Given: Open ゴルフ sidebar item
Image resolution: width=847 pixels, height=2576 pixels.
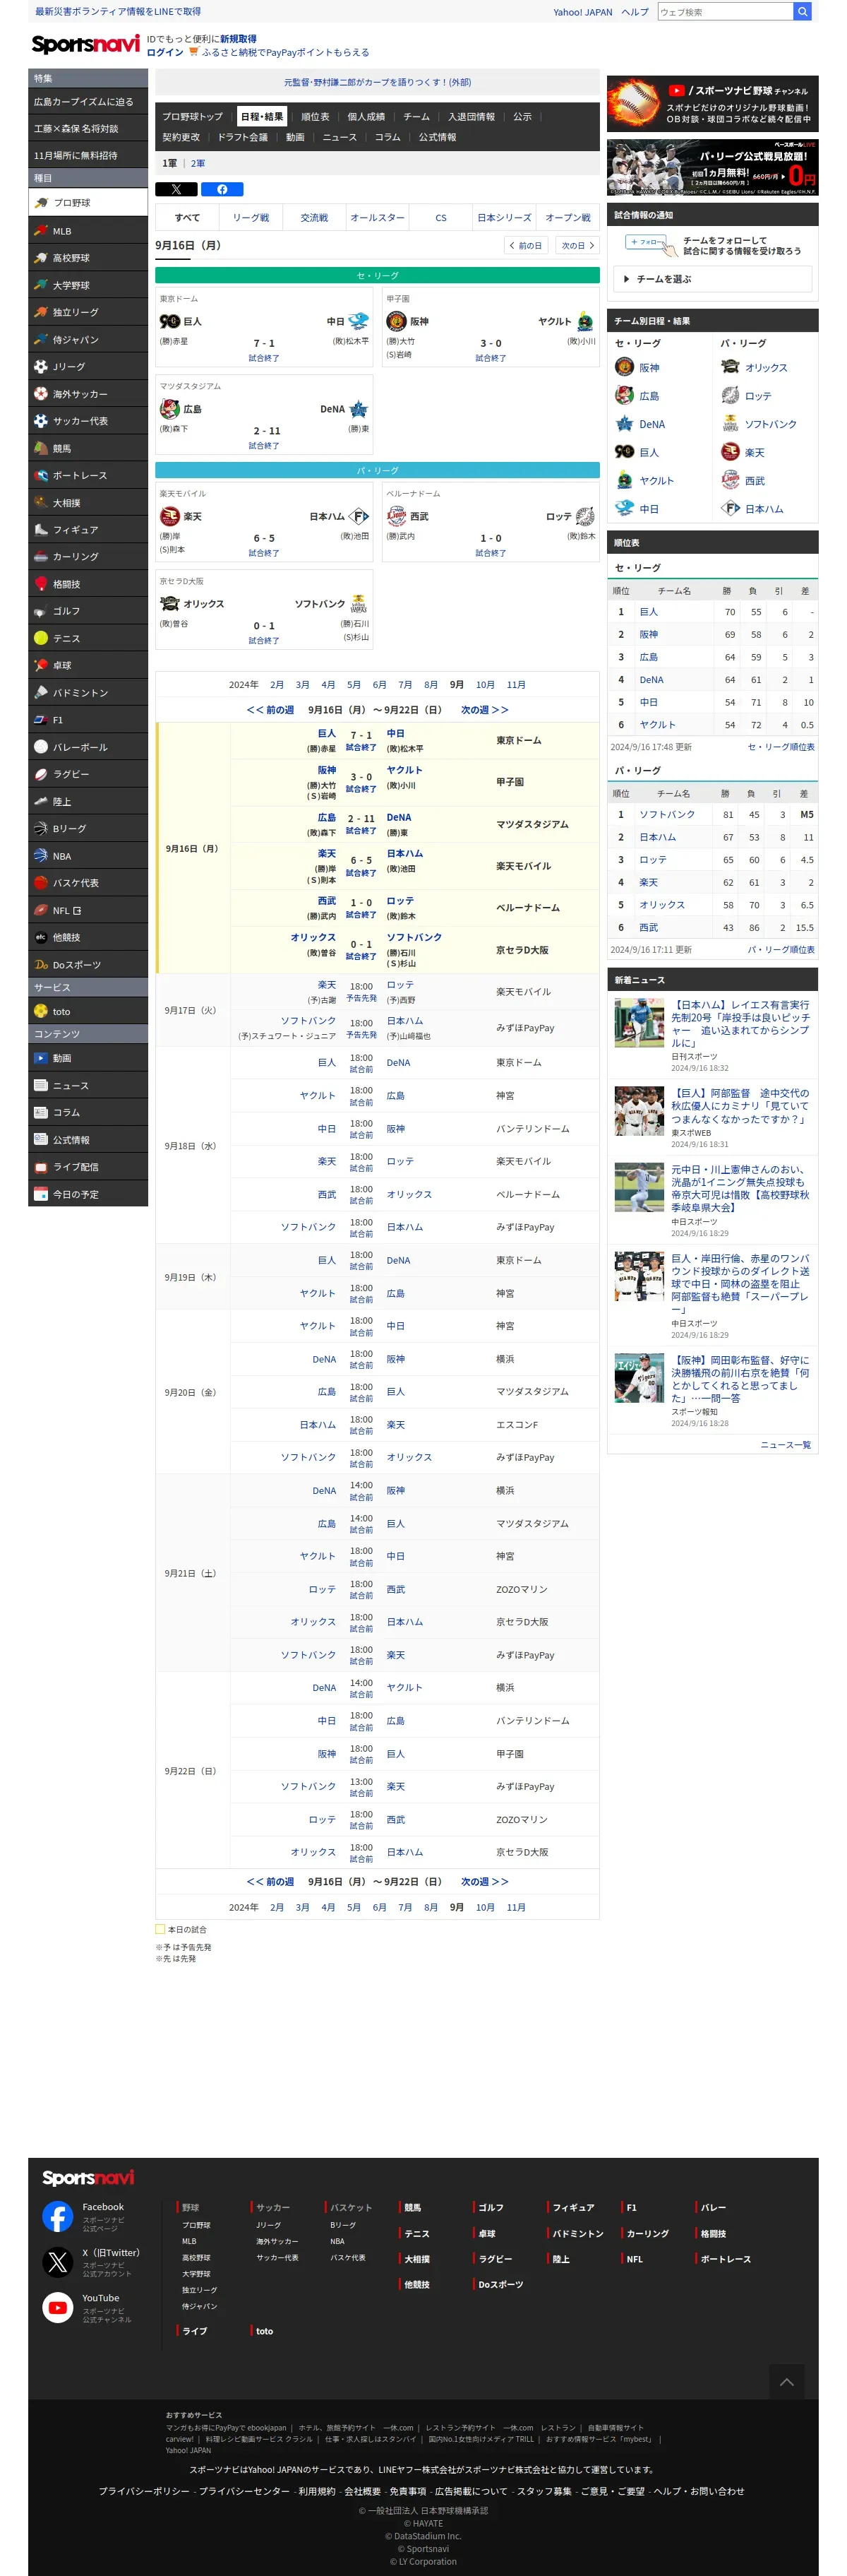Looking at the screenshot, I should (88, 611).
